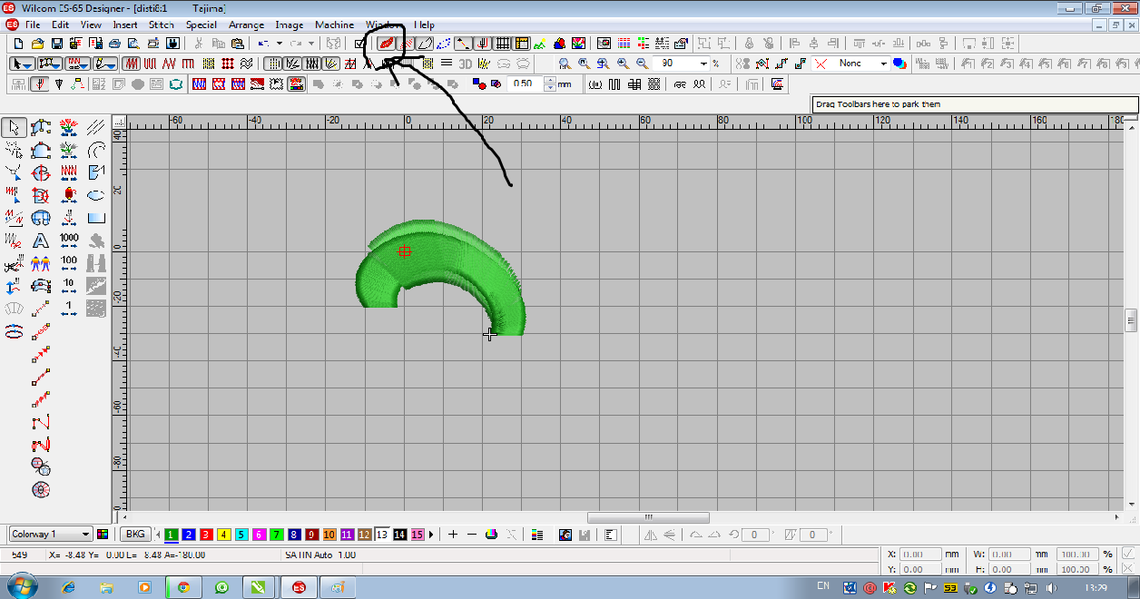Image resolution: width=1140 pixels, height=599 pixels.
Task: Click the Paste clipboard icon
Action: [237, 44]
